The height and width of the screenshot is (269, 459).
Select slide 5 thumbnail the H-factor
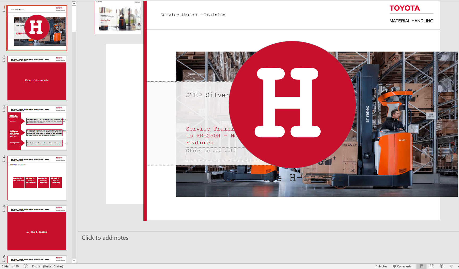tap(37, 228)
